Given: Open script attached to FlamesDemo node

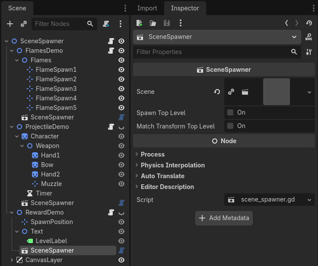Looking at the screenshot, I should 111,51.
